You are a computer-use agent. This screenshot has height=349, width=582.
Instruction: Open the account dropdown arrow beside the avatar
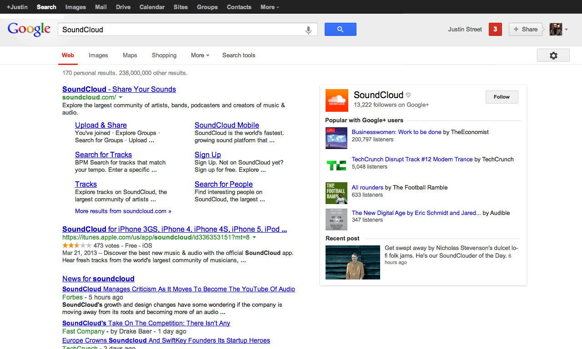(566, 30)
